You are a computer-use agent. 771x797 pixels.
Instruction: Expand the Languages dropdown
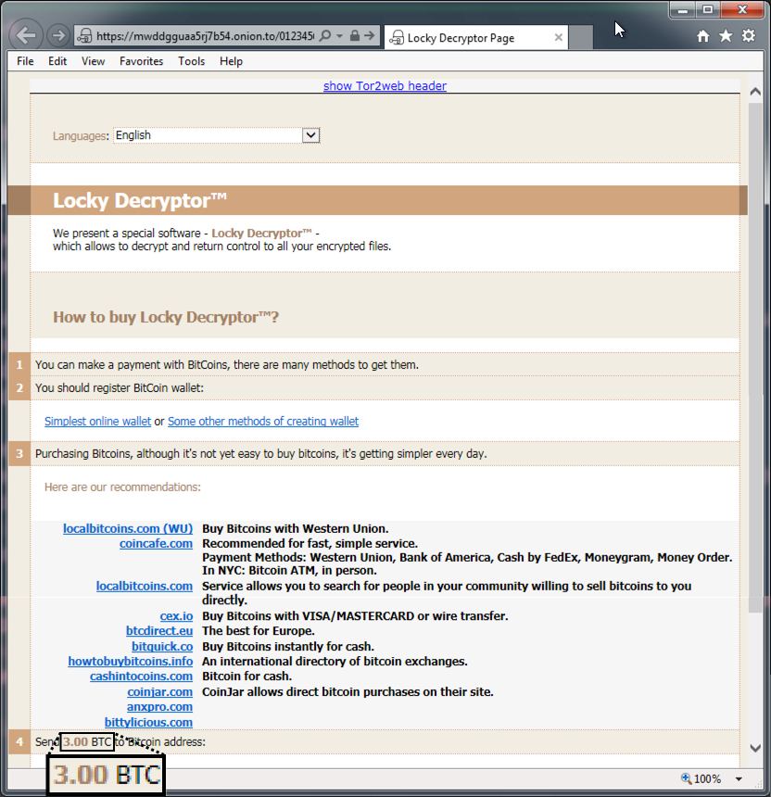[310, 135]
